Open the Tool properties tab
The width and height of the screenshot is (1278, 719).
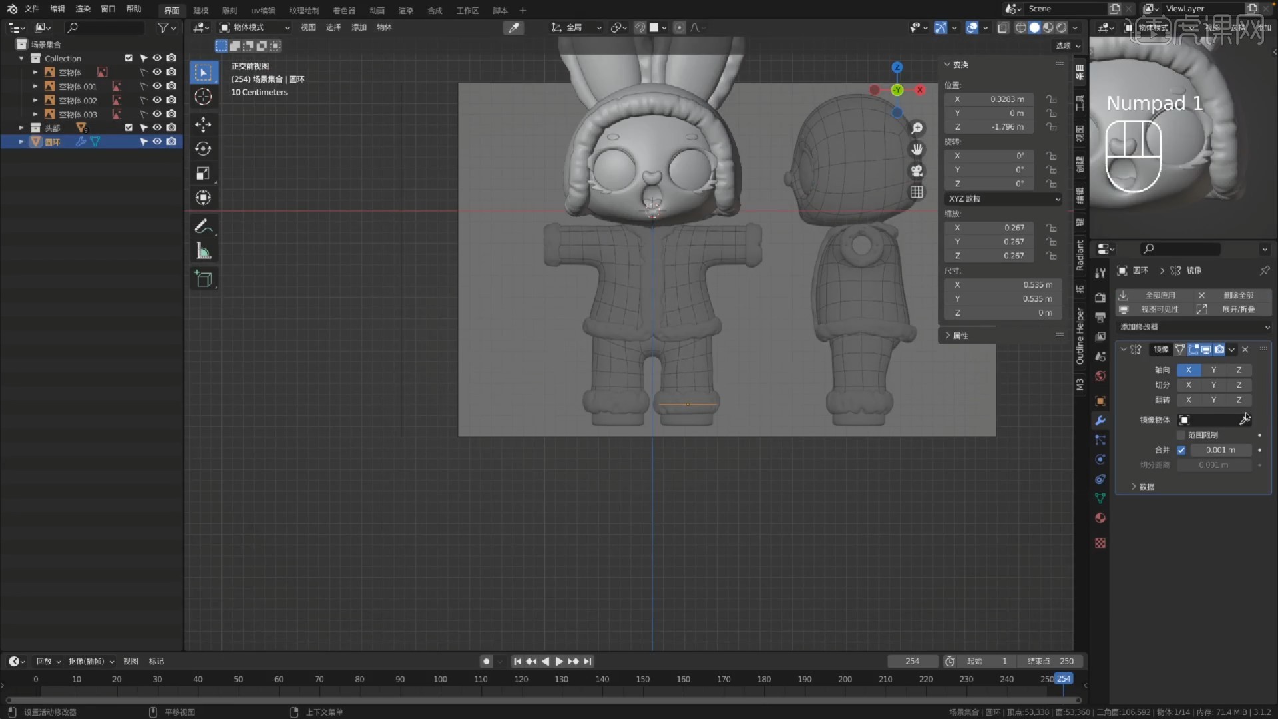(x=1100, y=273)
